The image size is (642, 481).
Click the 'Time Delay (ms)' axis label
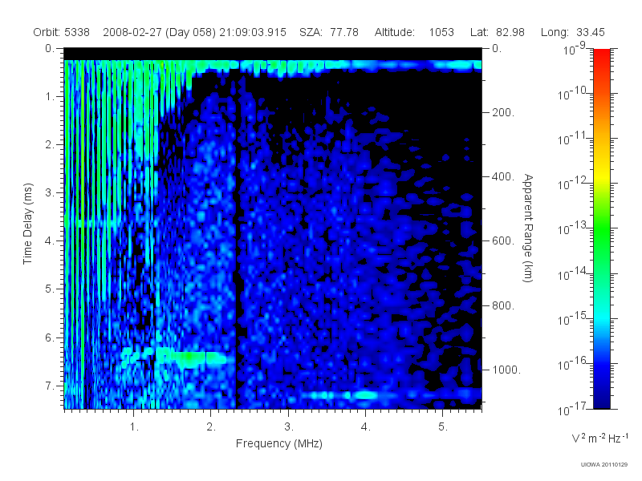(x=27, y=224)
